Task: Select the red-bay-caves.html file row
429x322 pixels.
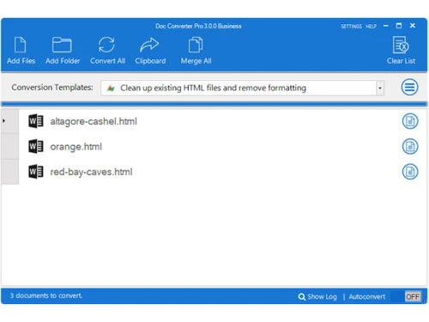Action: coord(214,172)
